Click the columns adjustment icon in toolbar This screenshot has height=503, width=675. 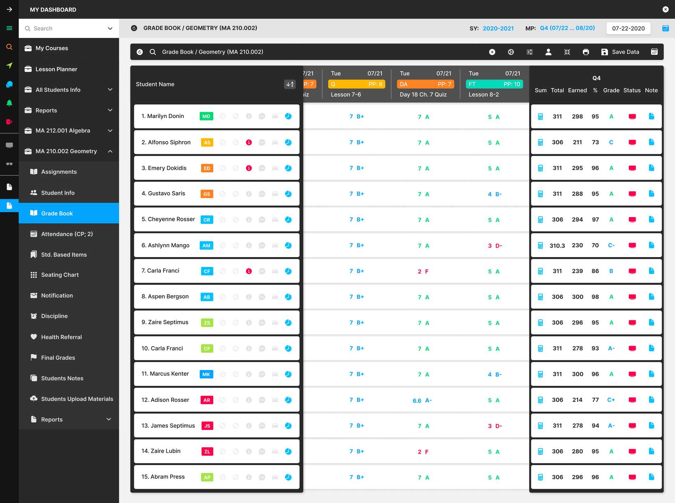click(x=529, y=52)
